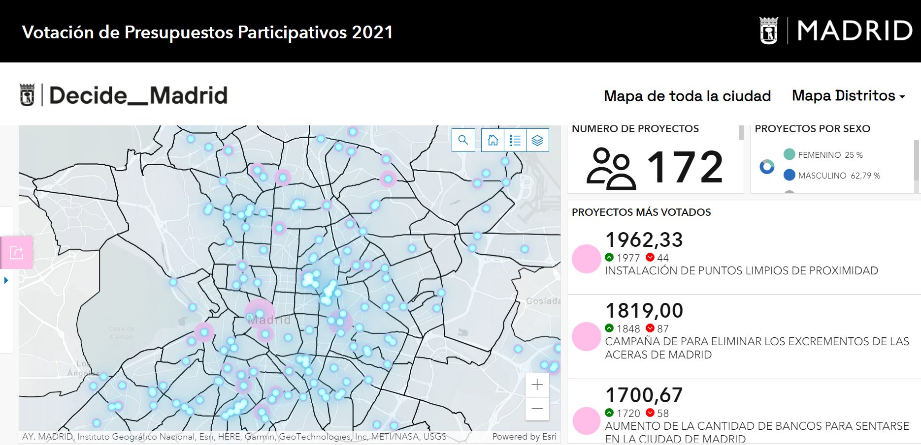Click the default map extent home icon

point(492,140)
